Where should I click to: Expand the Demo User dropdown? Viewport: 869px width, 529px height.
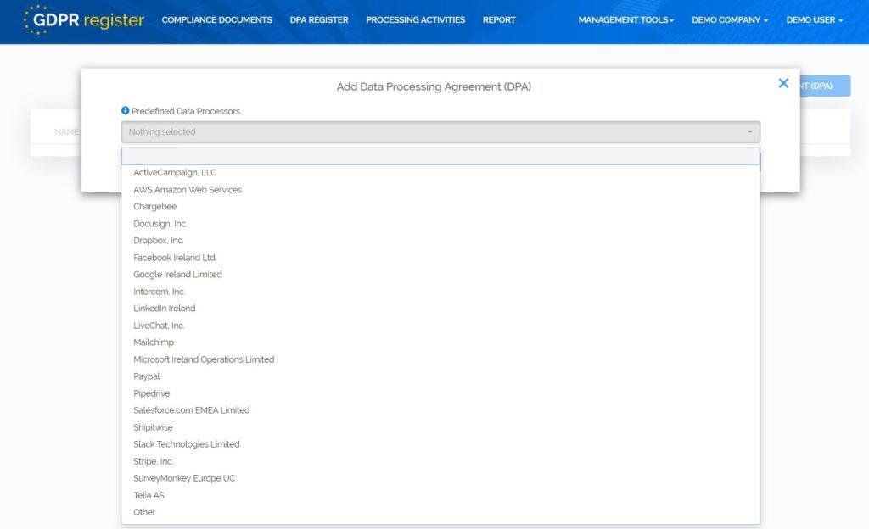(x=814, y=19)
